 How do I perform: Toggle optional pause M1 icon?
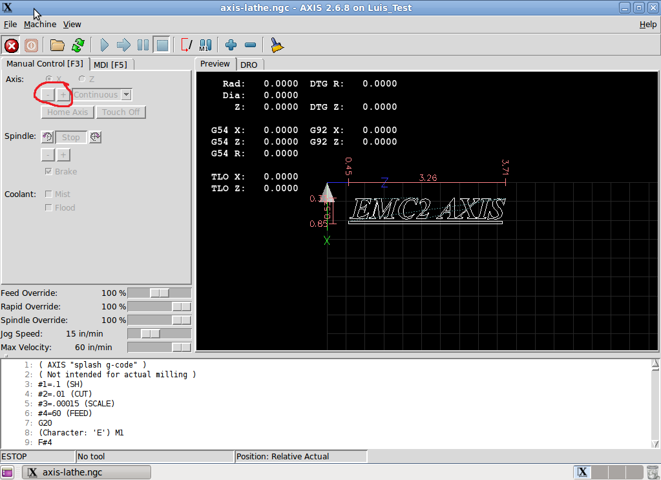pos(205,45)
